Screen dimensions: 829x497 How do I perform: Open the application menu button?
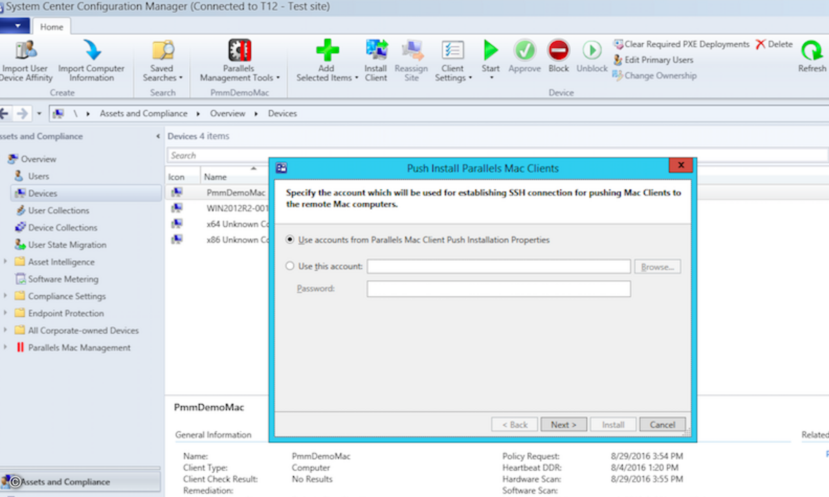[15, 26]
